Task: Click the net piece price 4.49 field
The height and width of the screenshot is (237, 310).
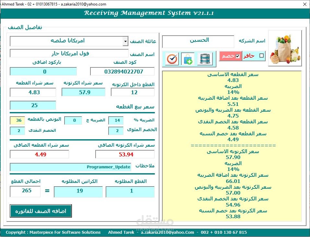Action: tap(40, 154)
